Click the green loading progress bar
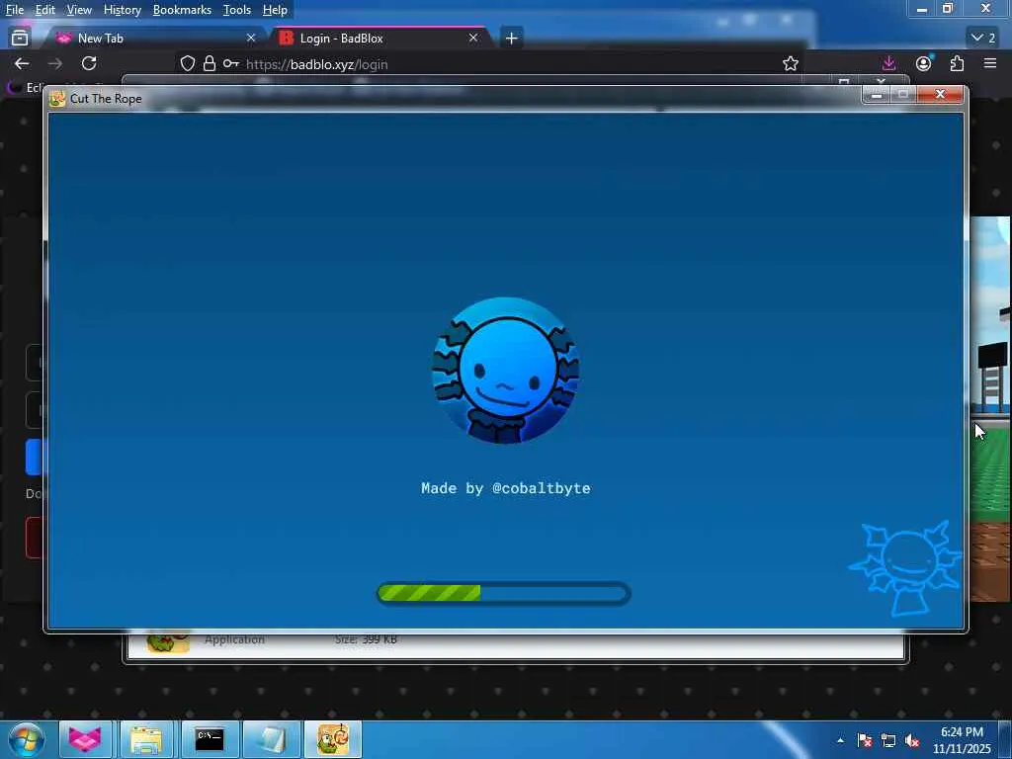This screenshot has width=1012, height=759. (x=503, y=593)
